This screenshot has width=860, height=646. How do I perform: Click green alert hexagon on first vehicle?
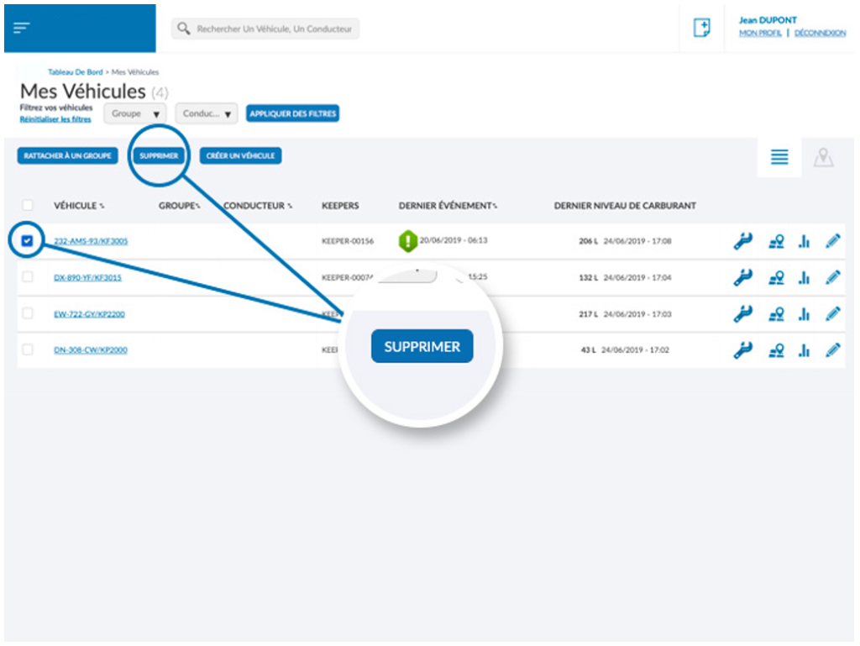[408, 242]
